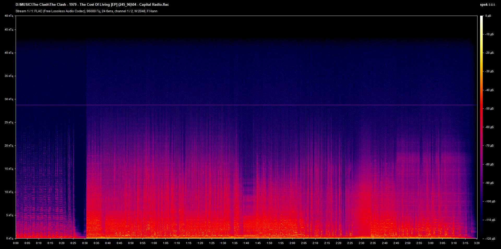Click the 2:30 time label

pos(361,243)
